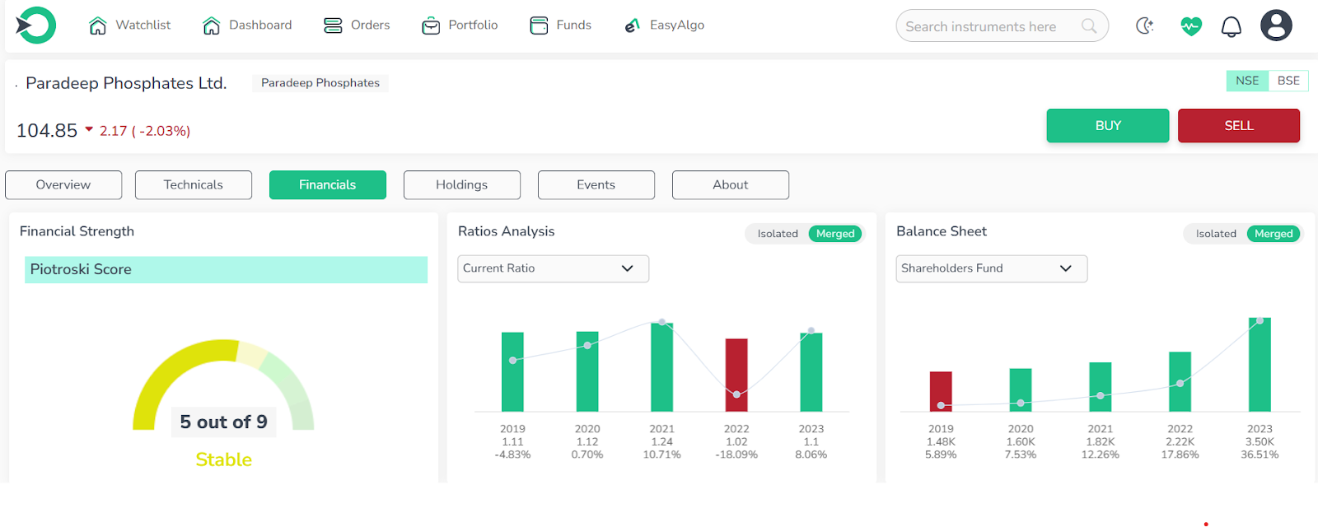
Task: Click the Orders stack icon
Action: pos(333,26)
